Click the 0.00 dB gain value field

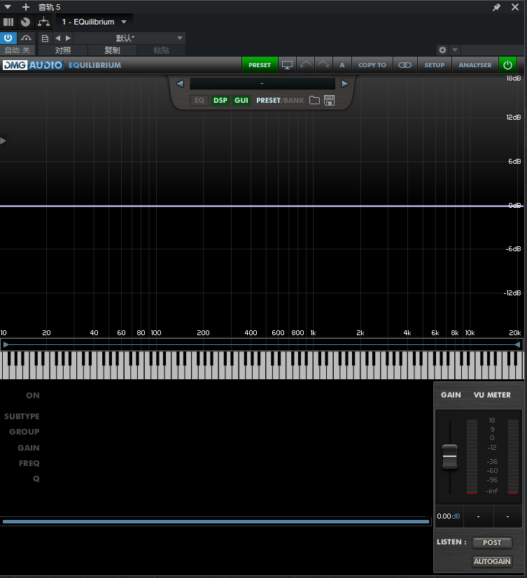pyautogui.click(x=449, y=516)
